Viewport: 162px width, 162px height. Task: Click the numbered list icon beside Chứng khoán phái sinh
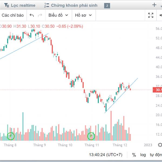pos(46,5)
